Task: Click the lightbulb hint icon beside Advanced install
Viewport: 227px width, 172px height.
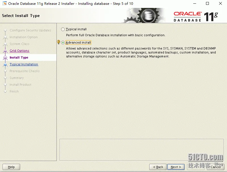Action: [x=58, y=42]
